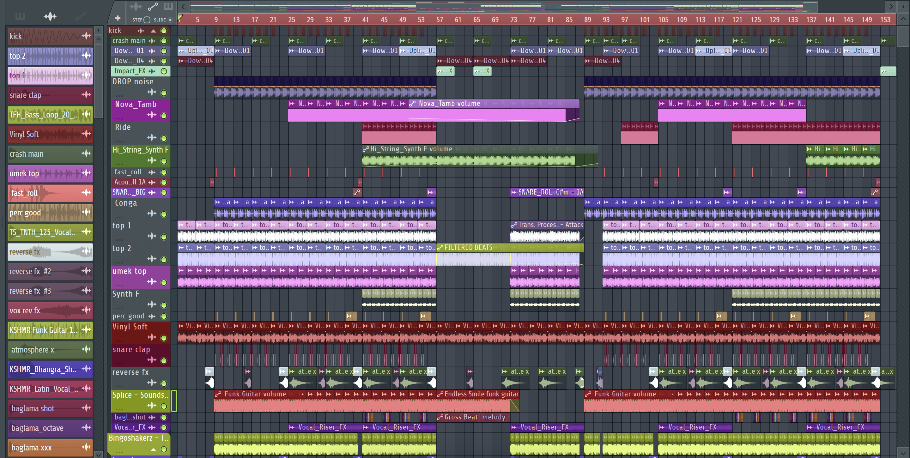
Task: Click waveform icon on picker item reverse fx #2
Action: click(x=86, y=270)
